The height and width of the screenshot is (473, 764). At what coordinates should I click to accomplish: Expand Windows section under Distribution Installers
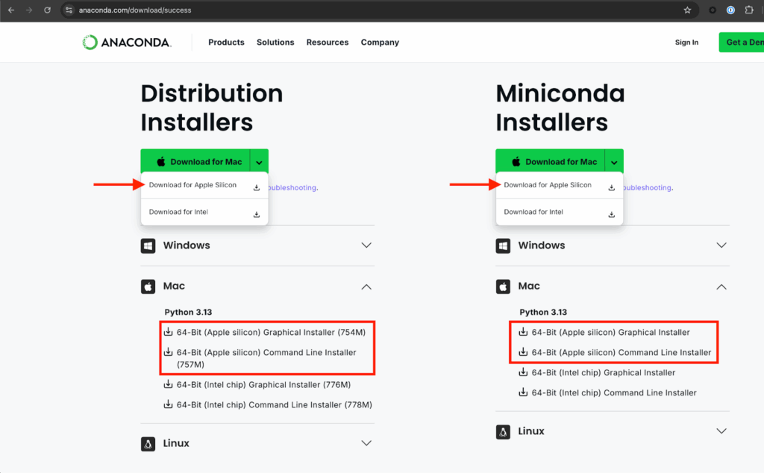(x=366, y=245)
